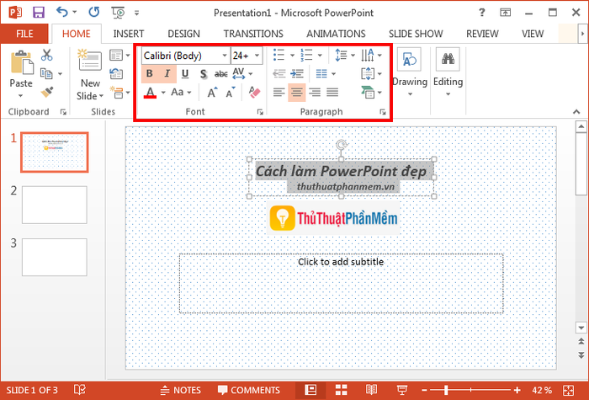Activate the Format Painter brush
Screen dimensions: 589x400
(47, 92)
